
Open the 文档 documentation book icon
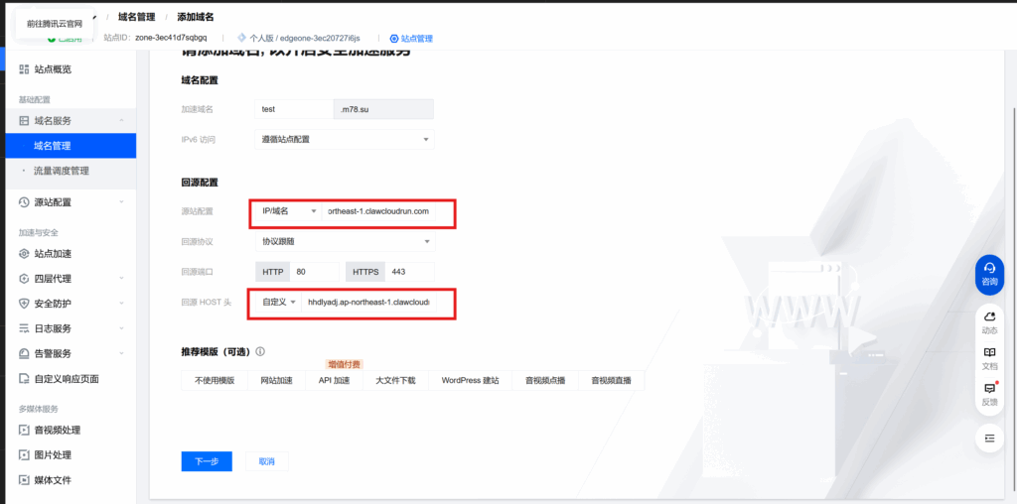pyautogui.click(x=989, y=356)
